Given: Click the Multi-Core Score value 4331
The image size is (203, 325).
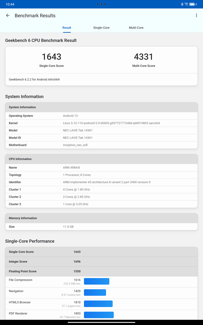Looking at the screenshot, I should 144,57.
